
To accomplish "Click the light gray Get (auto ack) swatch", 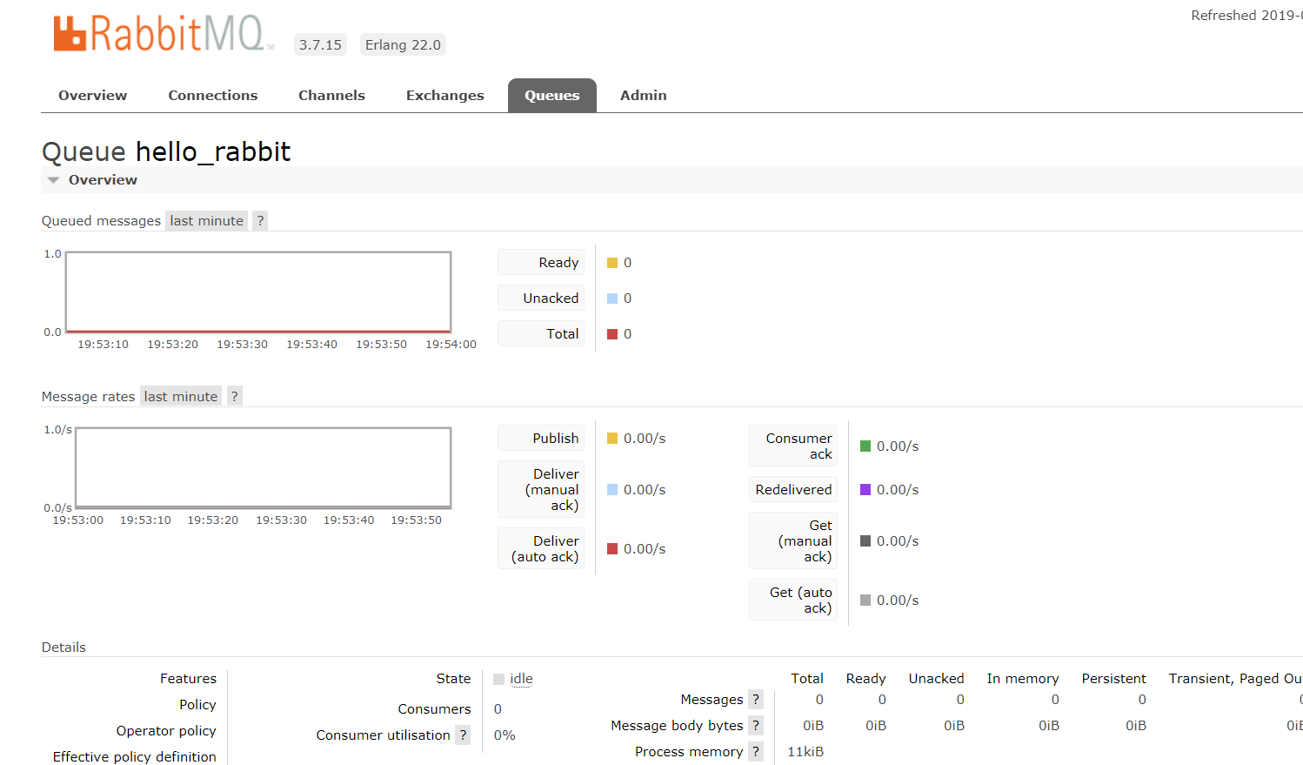I will (865, 601).
